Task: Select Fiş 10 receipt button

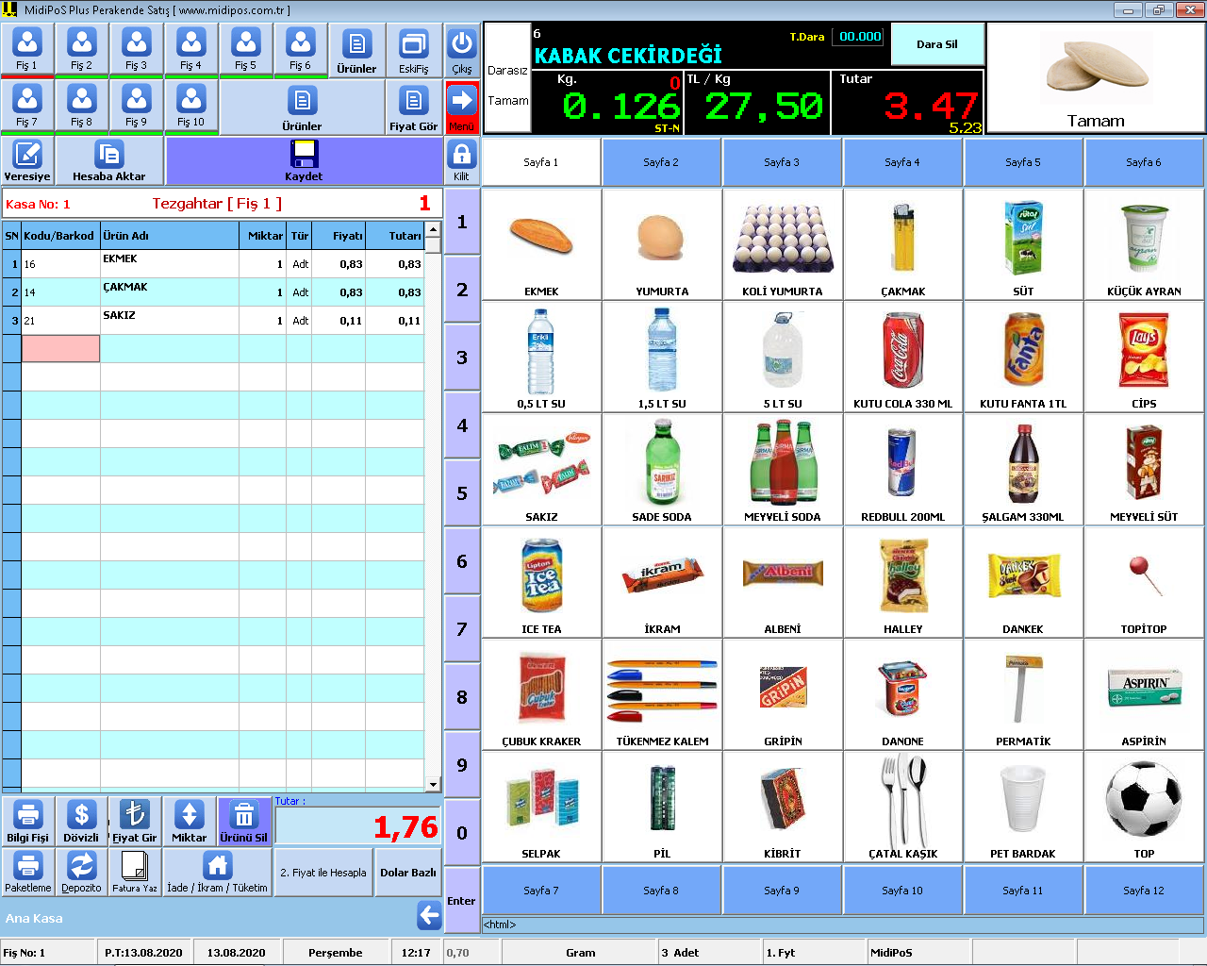Action: [191, 108]
